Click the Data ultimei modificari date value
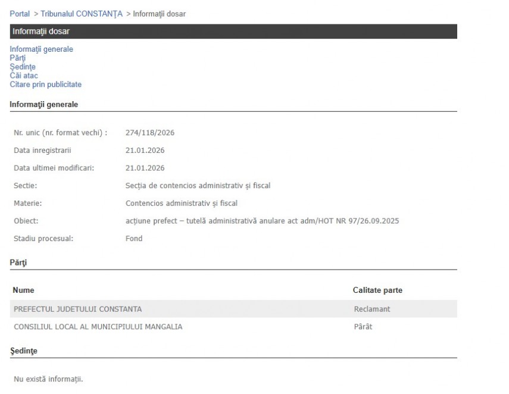The width and height of the screenshot is (509, 394). coord(145,168)
